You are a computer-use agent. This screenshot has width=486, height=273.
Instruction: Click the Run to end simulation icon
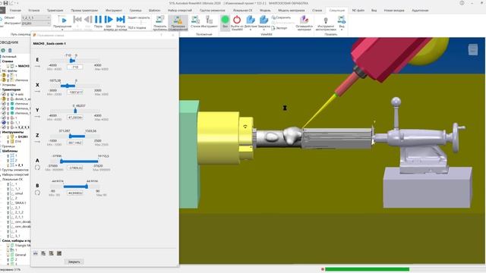pyautogui.click(x=121, y=20)
